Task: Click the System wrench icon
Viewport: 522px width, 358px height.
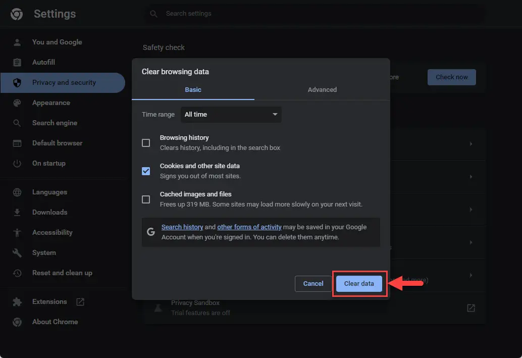Action: point(17,253)
